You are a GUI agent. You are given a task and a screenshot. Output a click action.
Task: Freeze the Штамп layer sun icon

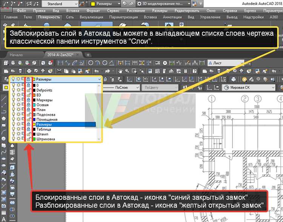[x=18, y=134]
